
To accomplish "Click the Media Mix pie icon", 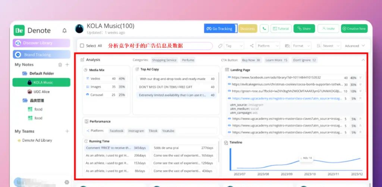I will click(x=85, y=70).
